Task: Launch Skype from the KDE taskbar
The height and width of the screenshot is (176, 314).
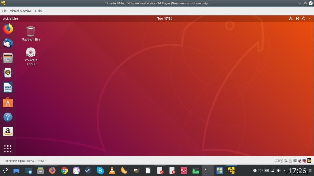Action: (100, 171)
